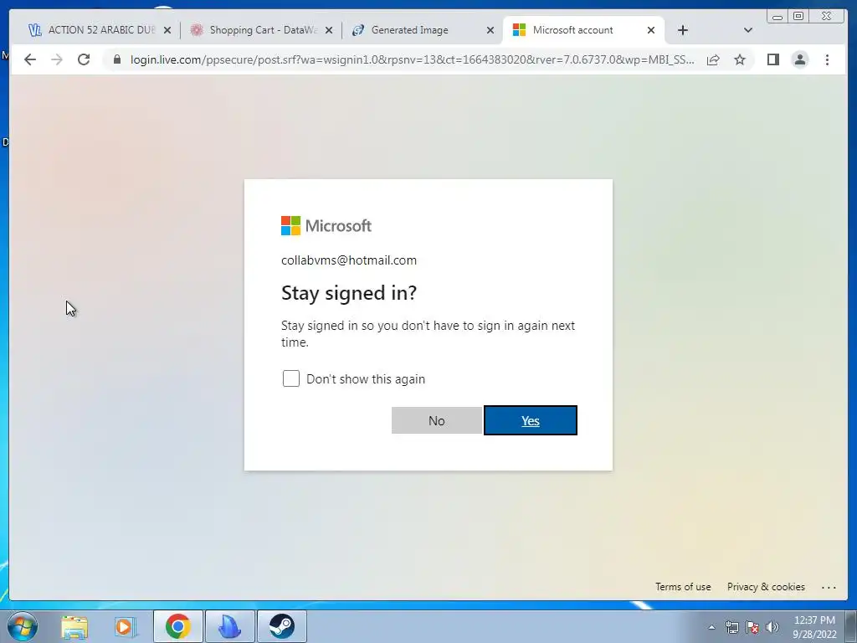Show hidden system tray icons
Viewport: 857px width, 643px height.
click(x=711, y=627)
